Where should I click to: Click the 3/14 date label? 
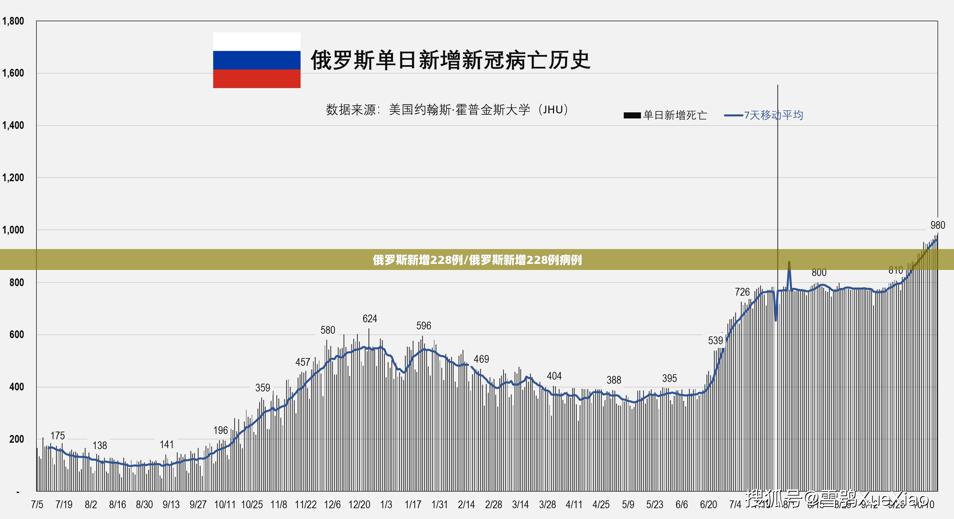tap(520, 504)
